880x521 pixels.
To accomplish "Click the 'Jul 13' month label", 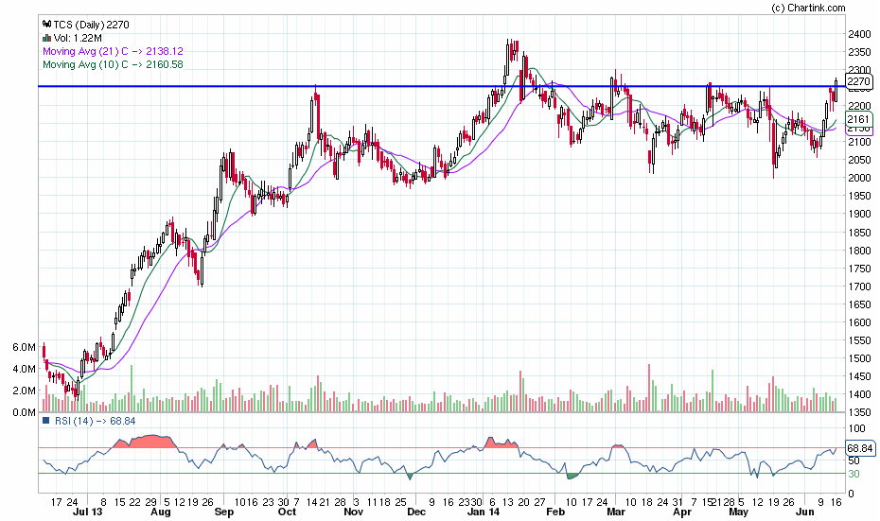I will 88,512.
